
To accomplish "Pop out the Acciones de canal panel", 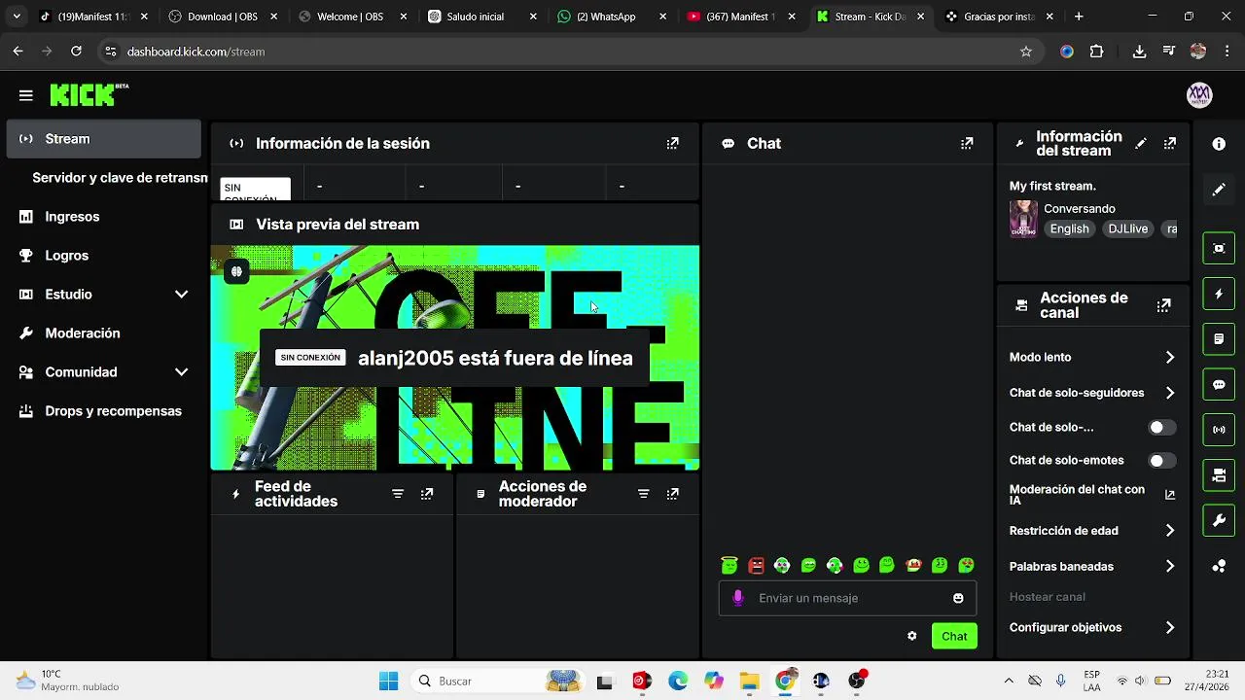I will (1163, 305).
